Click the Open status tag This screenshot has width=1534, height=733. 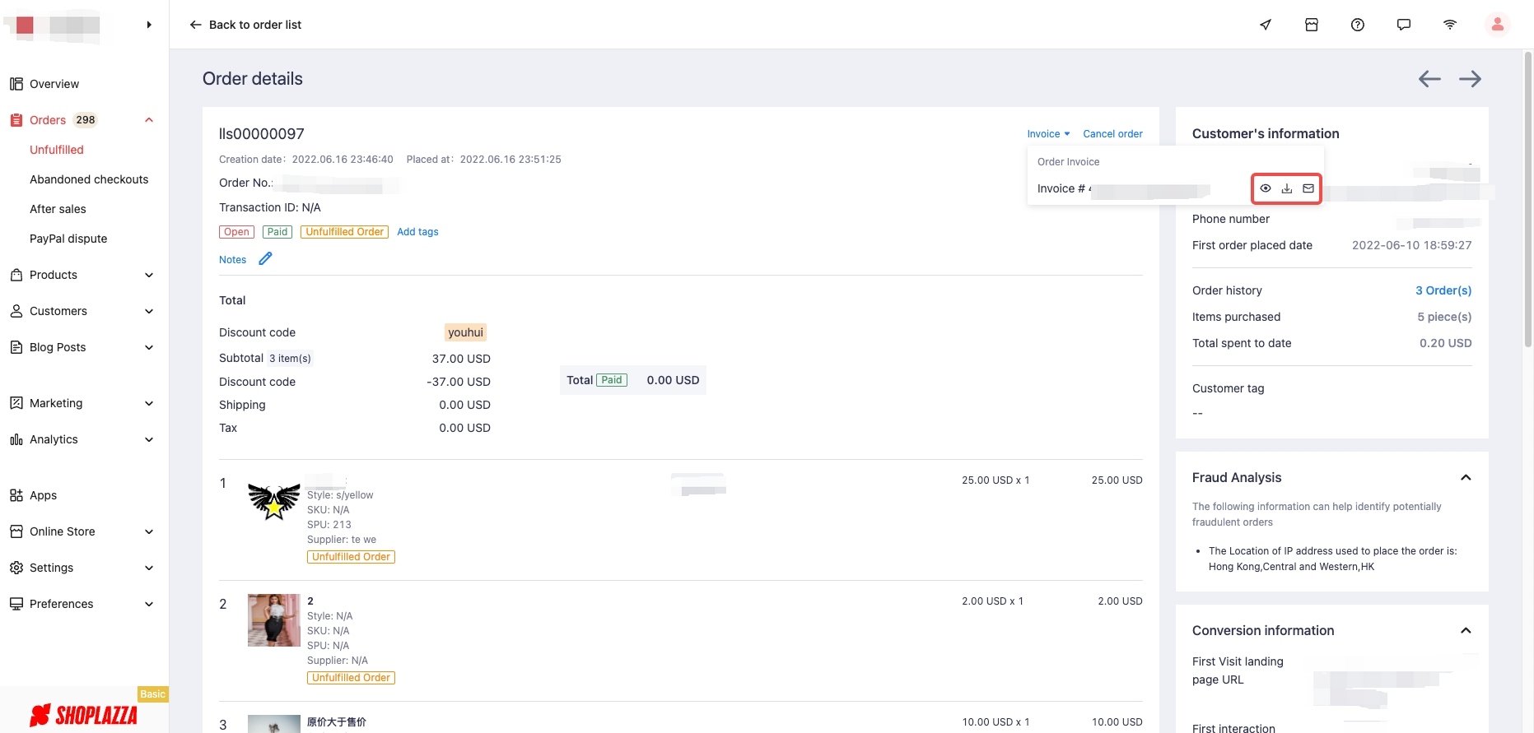point(236,232)
